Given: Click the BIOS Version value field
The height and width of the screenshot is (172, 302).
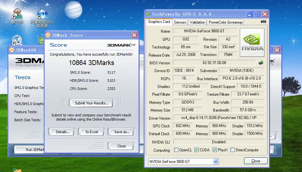Looking at the screenshot, I should [x=214, y=63].
